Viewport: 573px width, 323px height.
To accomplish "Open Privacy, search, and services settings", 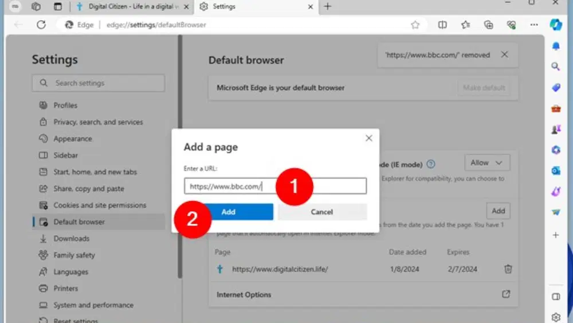I will 99,122.
